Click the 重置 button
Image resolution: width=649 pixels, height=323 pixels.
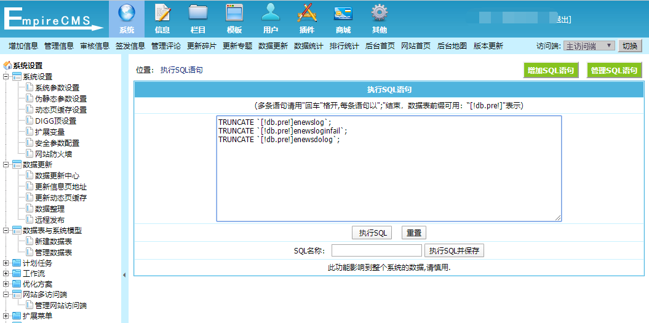[x=414, y=233]
